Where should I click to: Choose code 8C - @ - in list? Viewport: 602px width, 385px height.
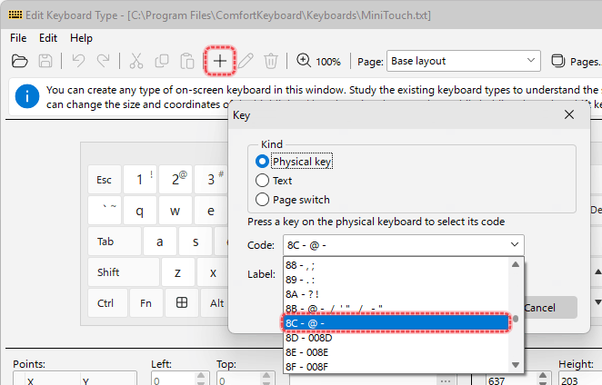coord(396,323)
